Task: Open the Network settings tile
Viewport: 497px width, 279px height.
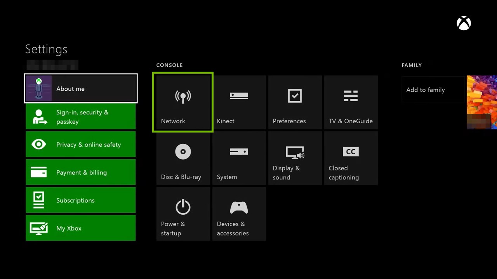Action: 182,102
